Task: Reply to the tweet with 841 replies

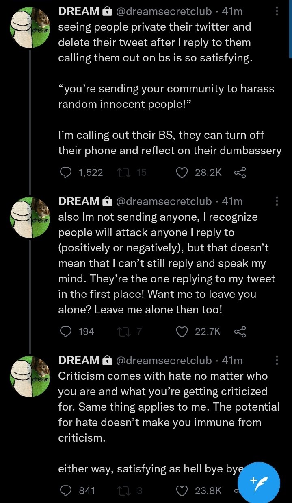Action: tap(66, 490)
